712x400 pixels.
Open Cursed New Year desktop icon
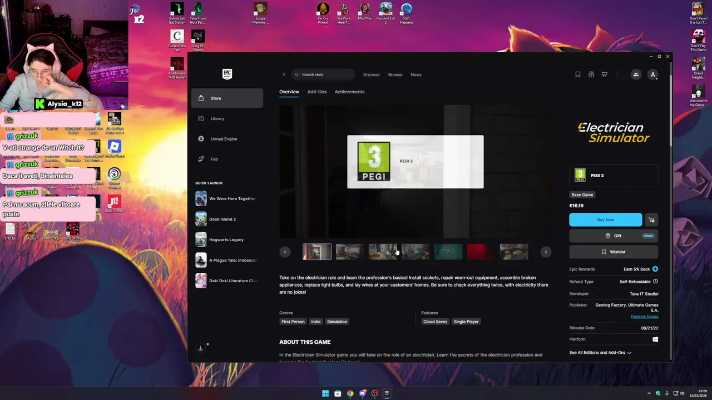click(x=177, y=41)
